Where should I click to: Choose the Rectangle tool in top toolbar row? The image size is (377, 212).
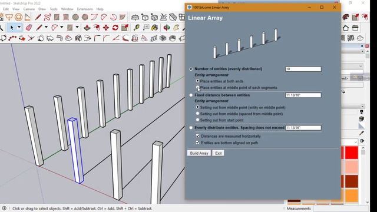[x=57, y=17]
